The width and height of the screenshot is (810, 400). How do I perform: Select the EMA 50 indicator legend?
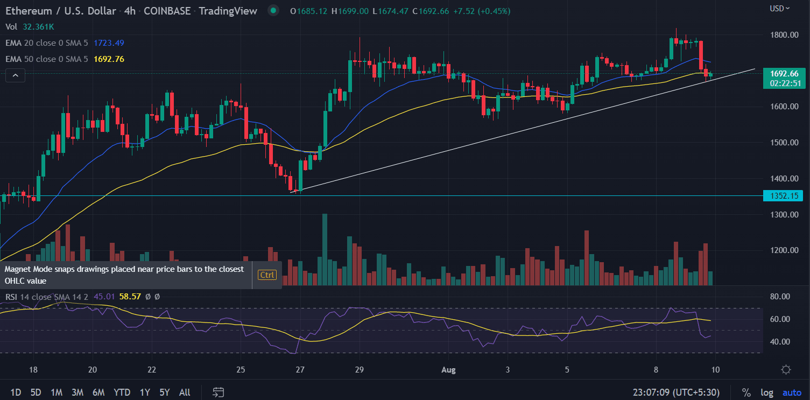(47, 59)
